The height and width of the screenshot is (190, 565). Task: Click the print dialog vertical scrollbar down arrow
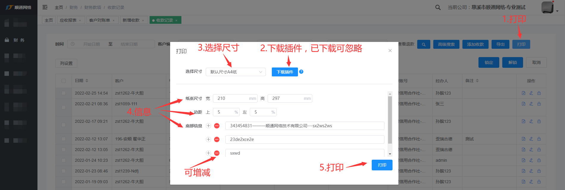tap(390, 154)
